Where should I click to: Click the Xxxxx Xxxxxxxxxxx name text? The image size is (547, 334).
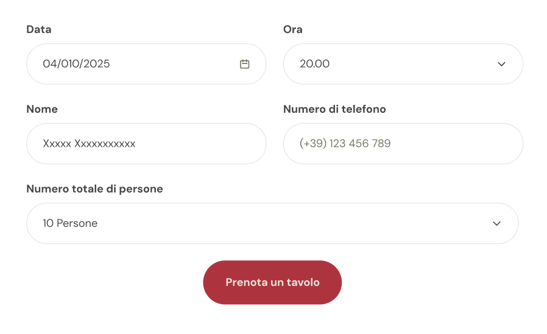click(x=89, y=144)
